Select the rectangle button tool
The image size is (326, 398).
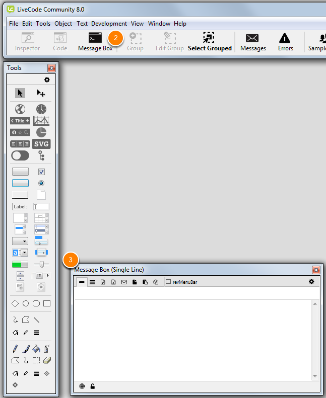click(x=20, y=195)
